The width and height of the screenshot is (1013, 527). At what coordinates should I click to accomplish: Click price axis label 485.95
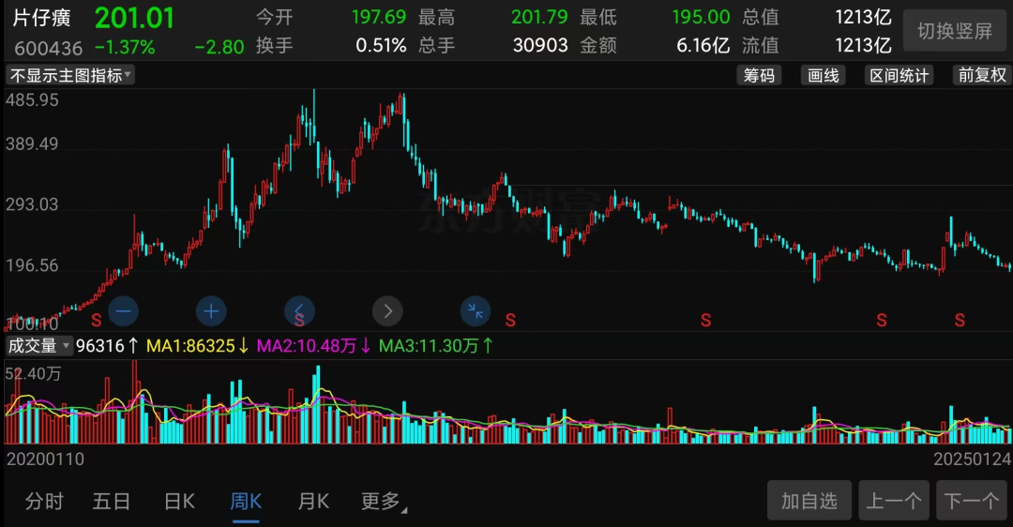click(32, 100)
